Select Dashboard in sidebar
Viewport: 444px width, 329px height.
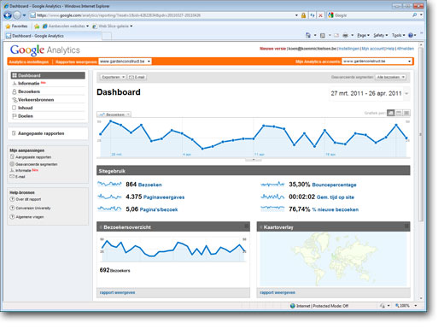coord(48,75)
